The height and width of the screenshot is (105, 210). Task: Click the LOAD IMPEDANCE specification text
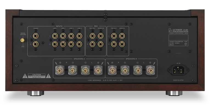click(x=105, y=80)
